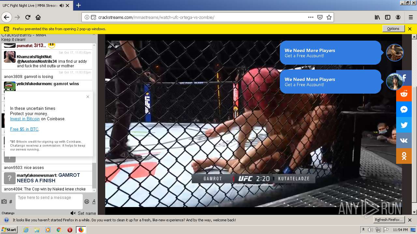417x234 pixels.
Task: Click martyfakenewsman1's placeholder avatar
Action: coord(10,178)
